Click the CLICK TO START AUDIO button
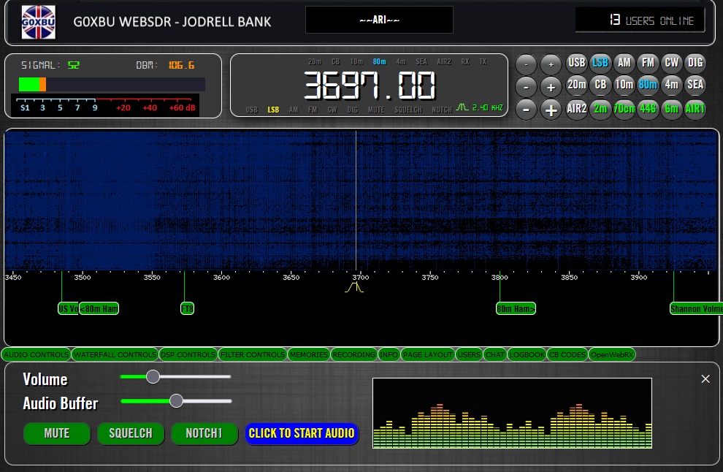 pyautogui.click(x=302, y=433)
